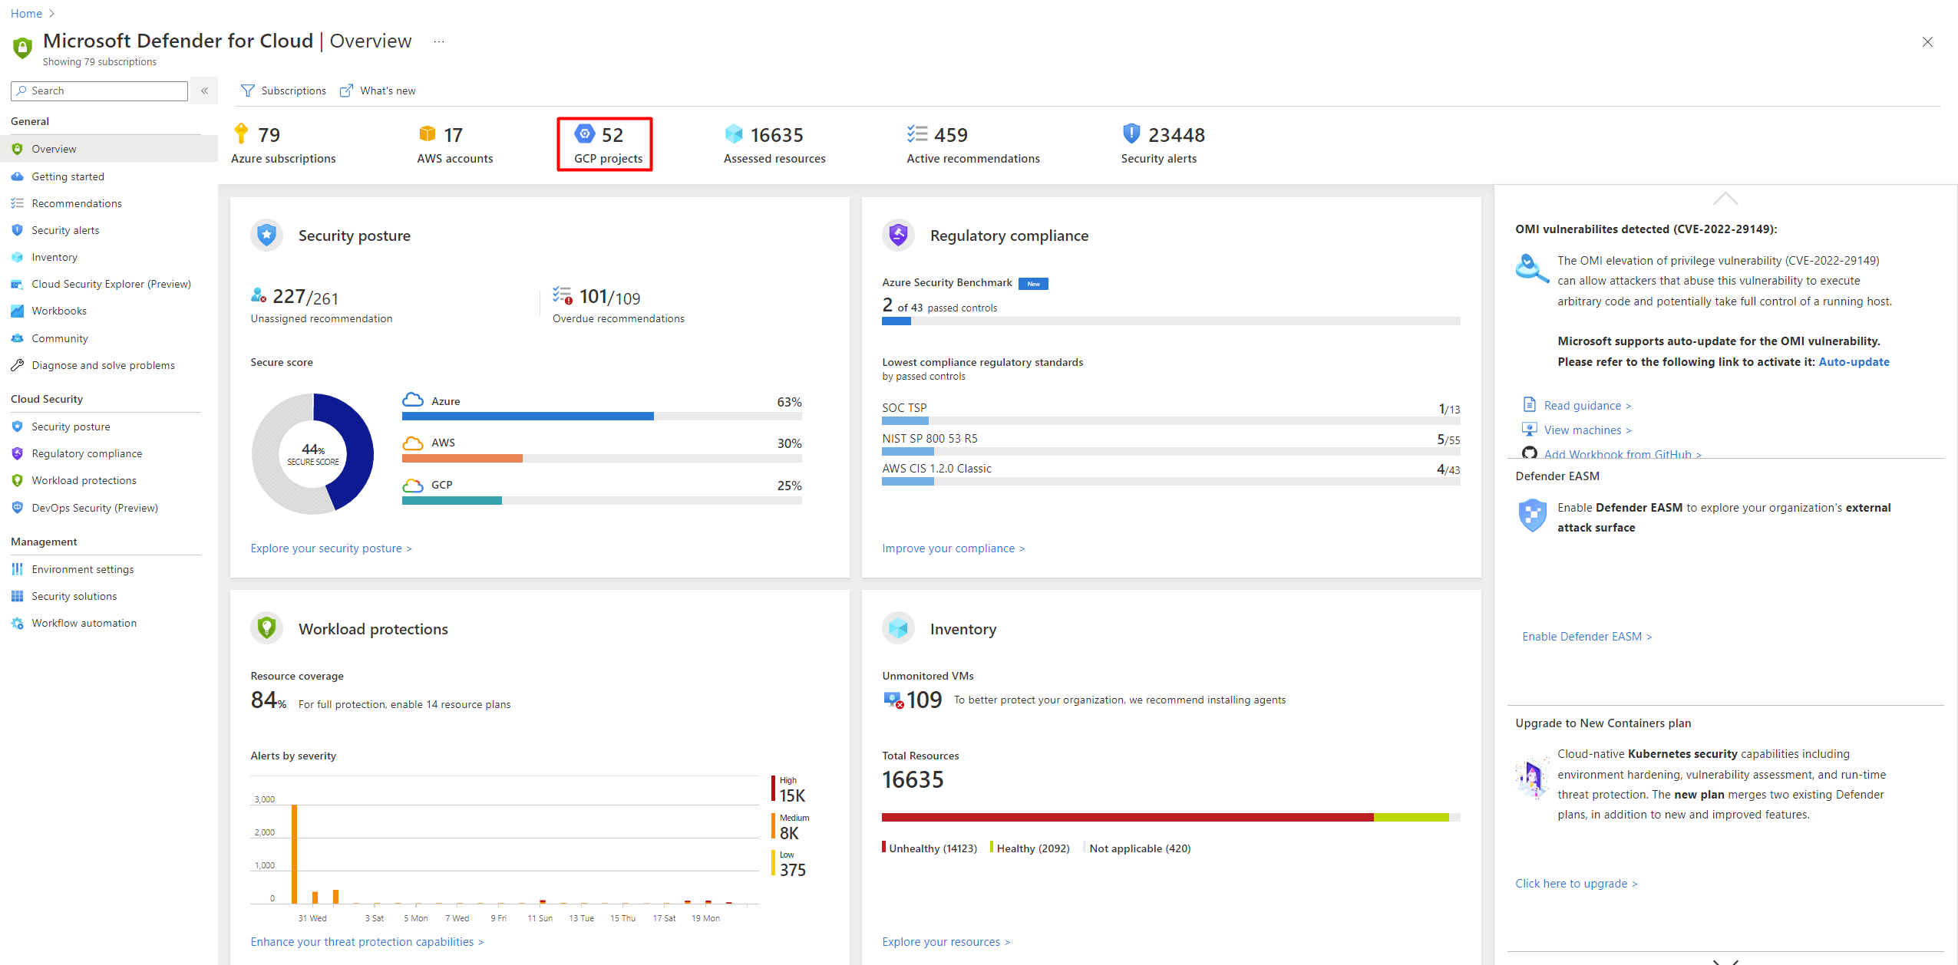Screen dimensions: 1958x965
Task: Open Workload protections in the sidebar
Action: [x=84, y=480]
